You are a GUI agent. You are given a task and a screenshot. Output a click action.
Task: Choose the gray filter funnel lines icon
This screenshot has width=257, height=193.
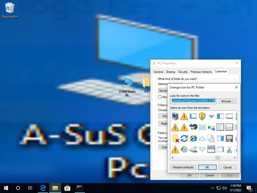(x=211, y=117)
